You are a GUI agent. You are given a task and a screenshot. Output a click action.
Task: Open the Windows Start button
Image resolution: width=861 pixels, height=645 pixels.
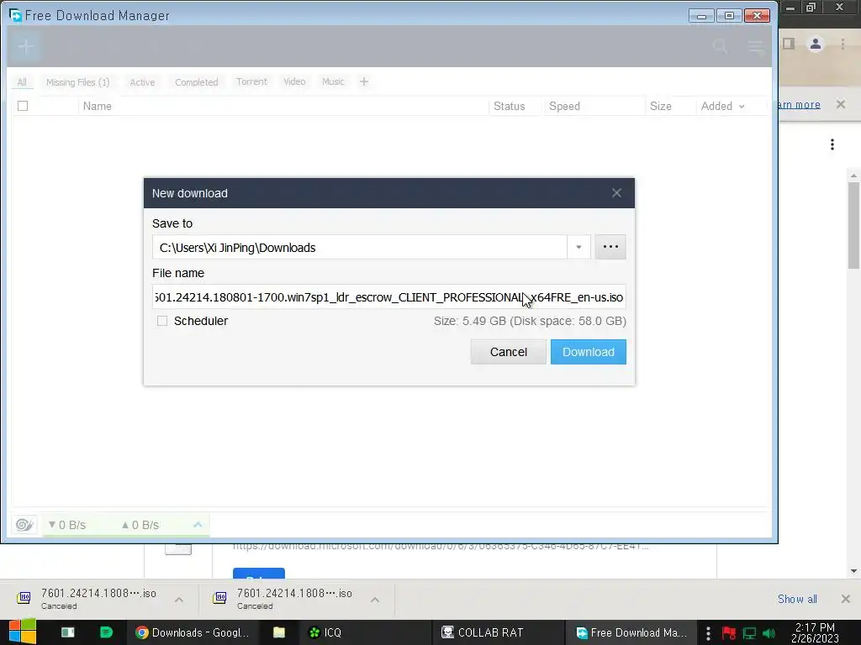click(x=22, y=632)
